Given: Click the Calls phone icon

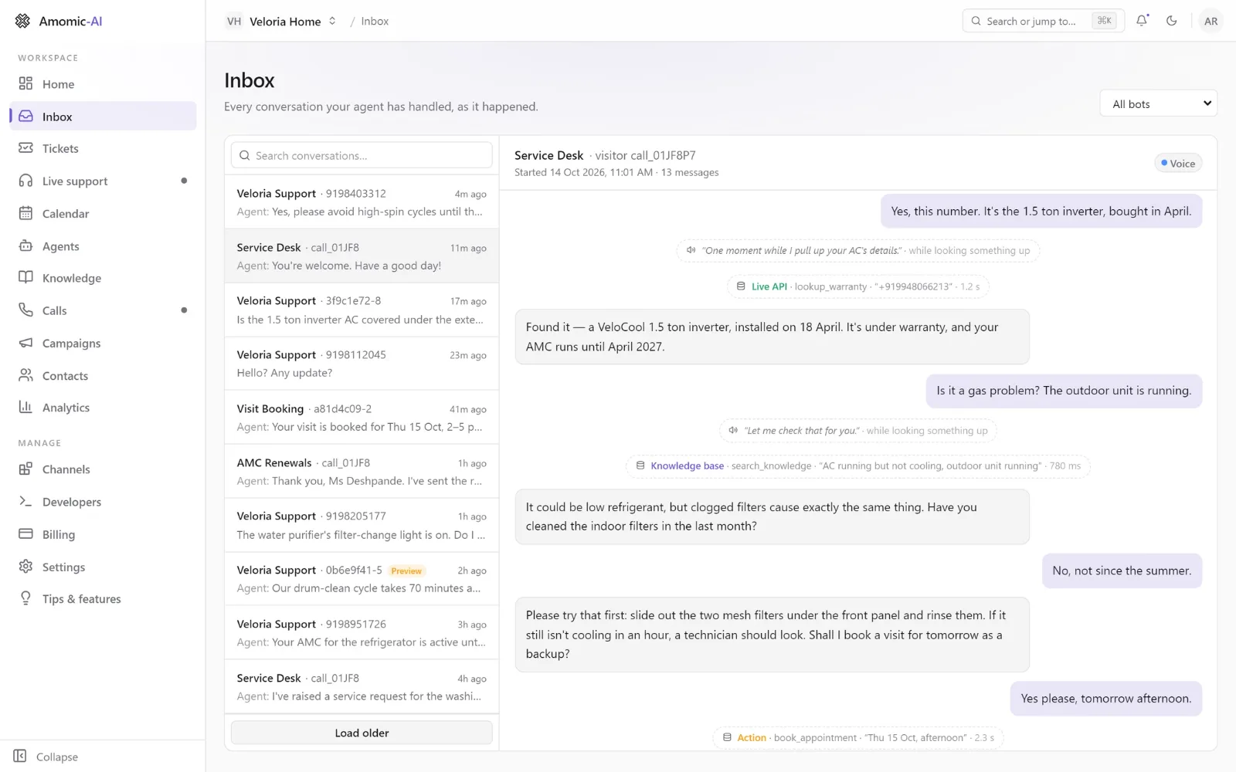Looking at the screenshot, I should click(x=25, y=310).
